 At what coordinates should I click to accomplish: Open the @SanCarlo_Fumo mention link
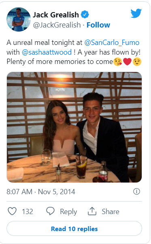click(x=112, y=42)
